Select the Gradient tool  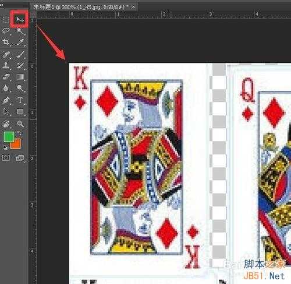coord(20,77)
